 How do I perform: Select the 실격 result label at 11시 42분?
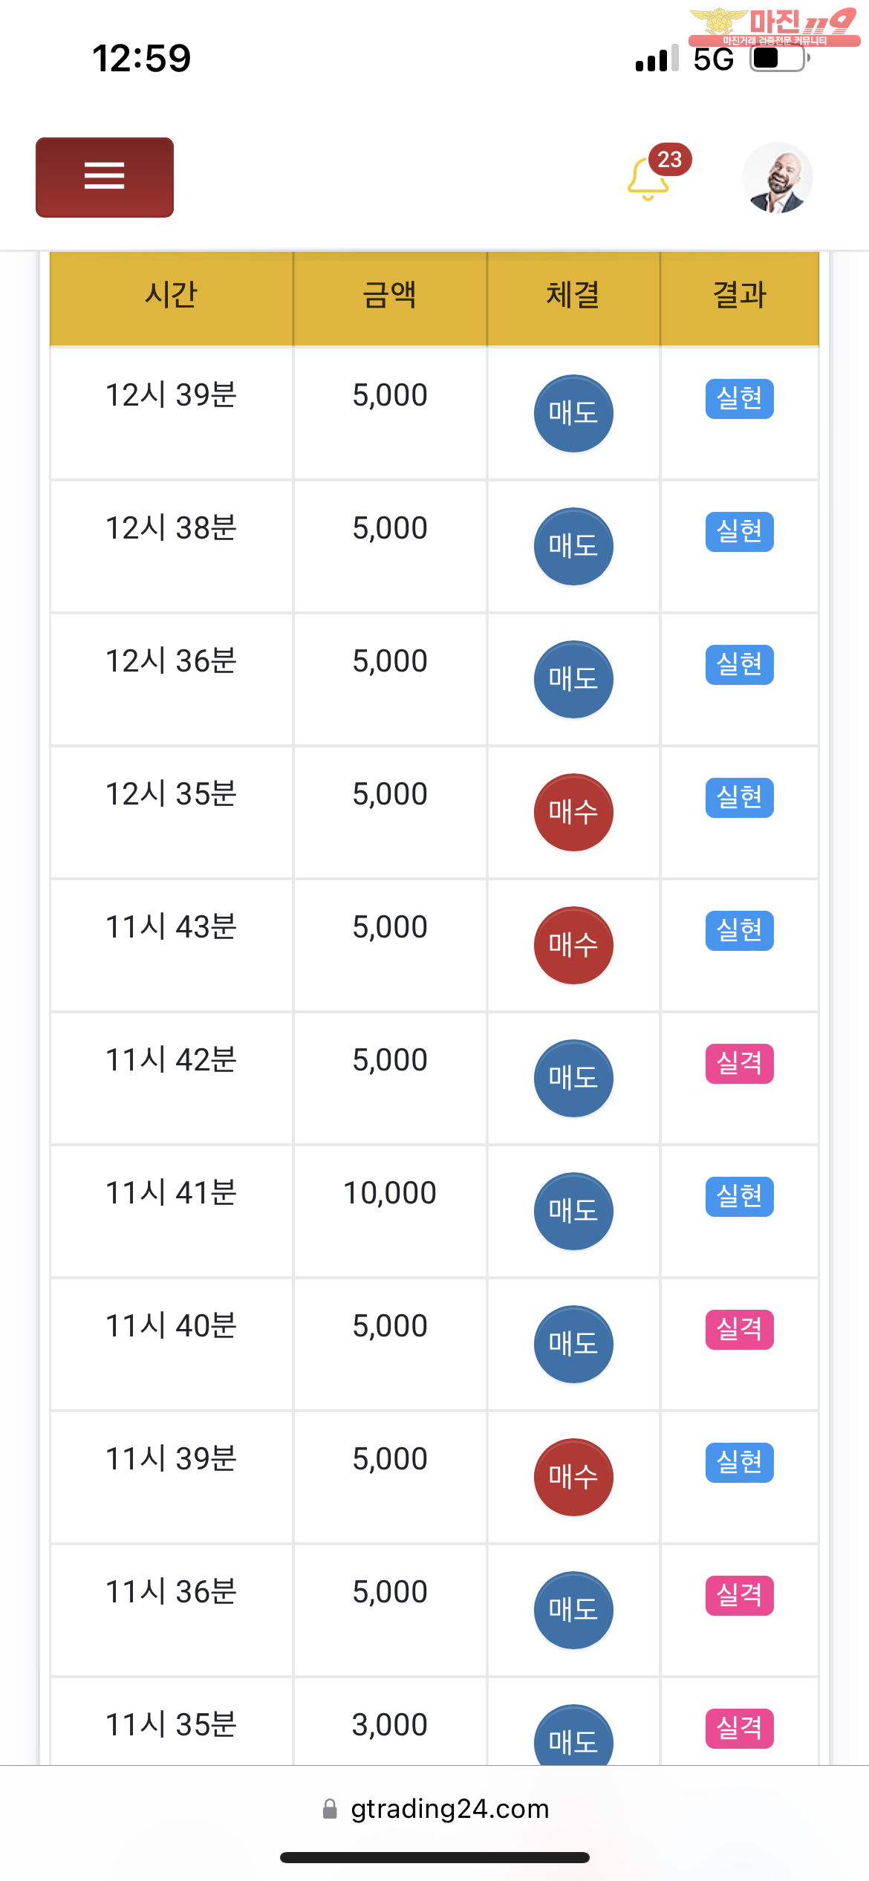point(740,1063)
